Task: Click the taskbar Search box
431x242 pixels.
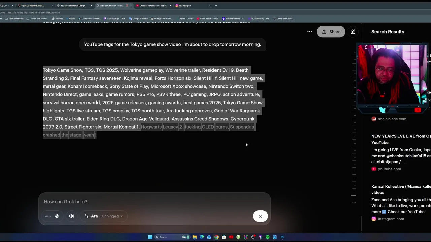Action: (x=172, y=237)
